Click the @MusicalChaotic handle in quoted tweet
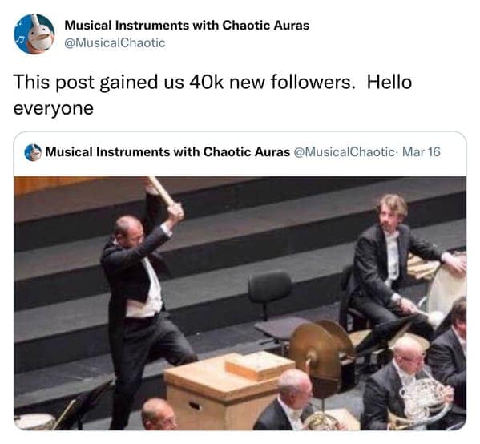Viewport: 480px width, 444px height. 344,152
